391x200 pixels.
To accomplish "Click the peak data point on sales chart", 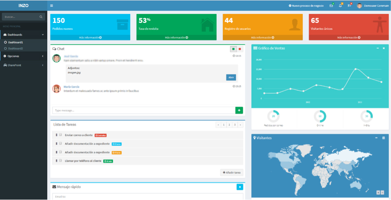I will 355,69.
